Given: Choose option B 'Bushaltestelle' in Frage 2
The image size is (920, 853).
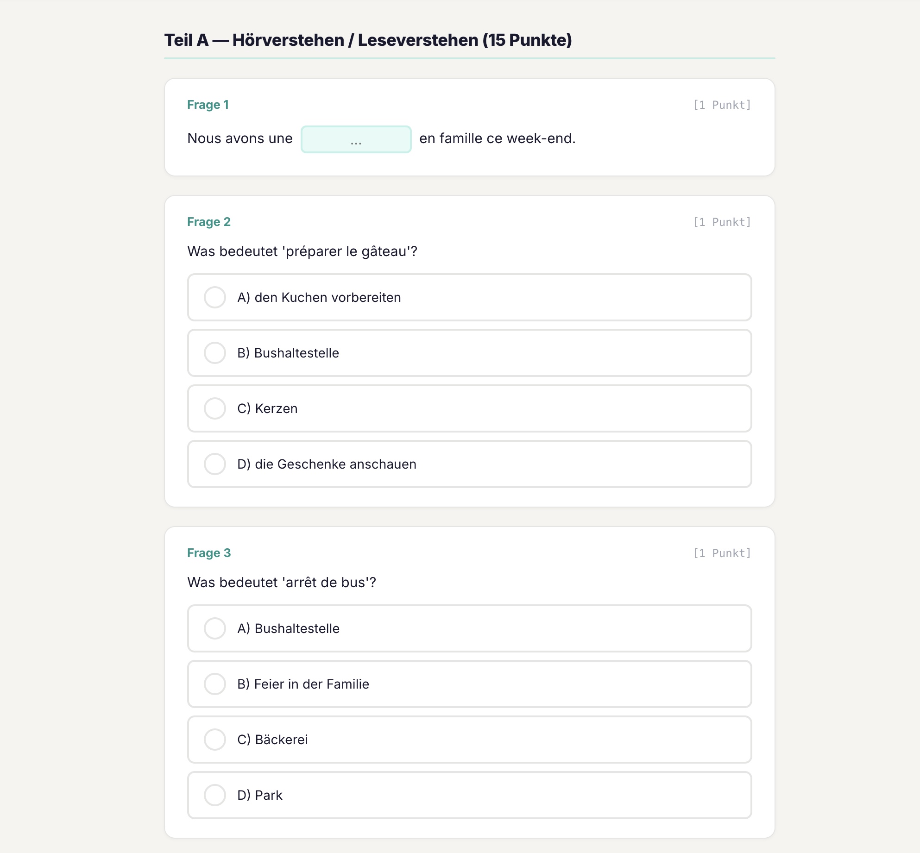Looking at the screenshot, I should (215, 353).
